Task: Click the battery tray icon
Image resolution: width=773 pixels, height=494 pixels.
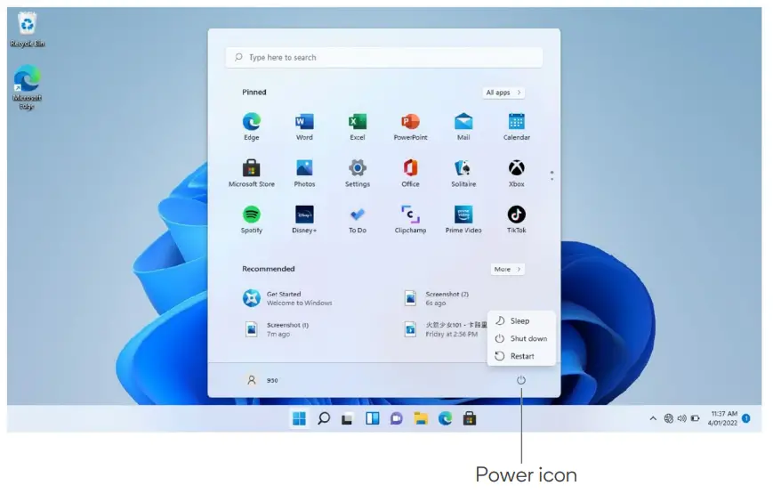Action: [x=695, y=418]
